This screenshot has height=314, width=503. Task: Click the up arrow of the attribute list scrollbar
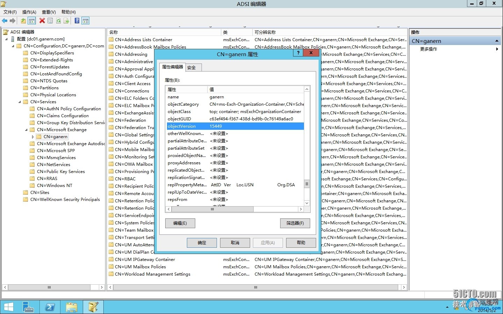coord(307,89)
